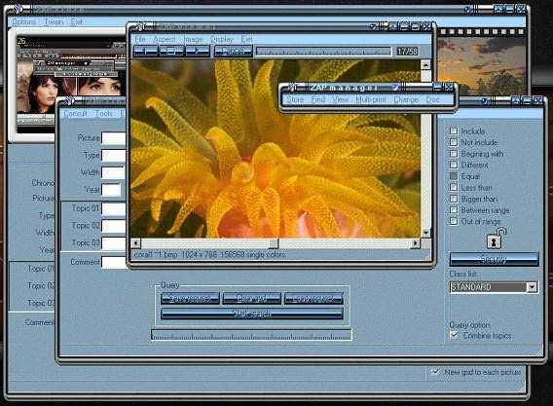553x406 pixels.
Task: Toggle the Equal checkbox
Action: pos(454,176)
